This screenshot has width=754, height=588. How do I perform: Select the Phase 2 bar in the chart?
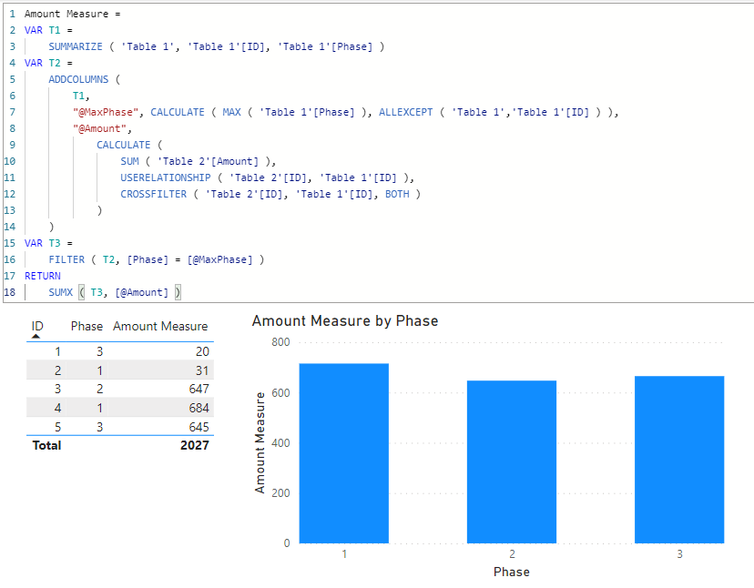512,462
